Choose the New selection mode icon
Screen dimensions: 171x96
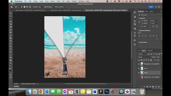coord(22,7)
